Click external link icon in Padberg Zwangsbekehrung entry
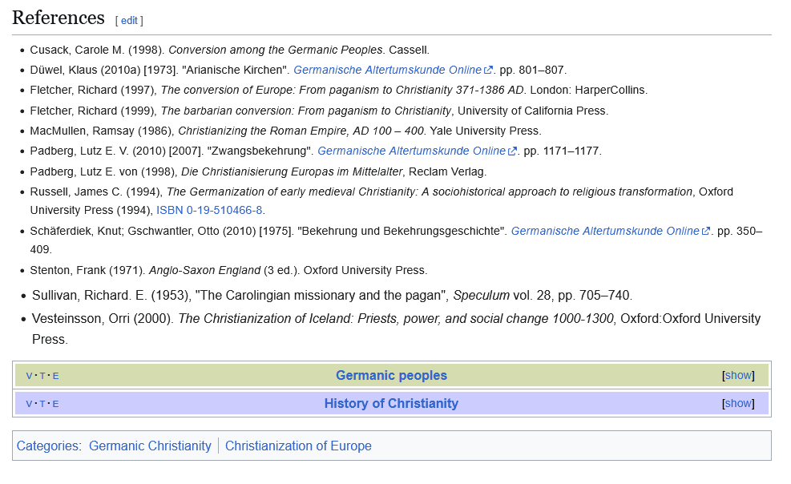 513,151
